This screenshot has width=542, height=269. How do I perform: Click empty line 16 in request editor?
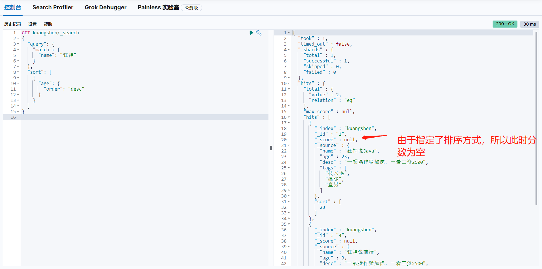tap(144, 117)
